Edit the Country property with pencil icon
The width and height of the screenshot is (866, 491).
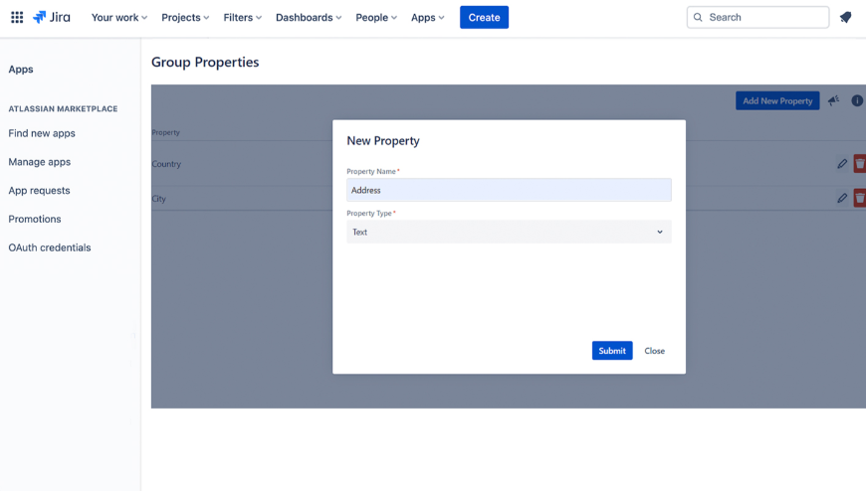pyautogui.click(x=842, y=163)
